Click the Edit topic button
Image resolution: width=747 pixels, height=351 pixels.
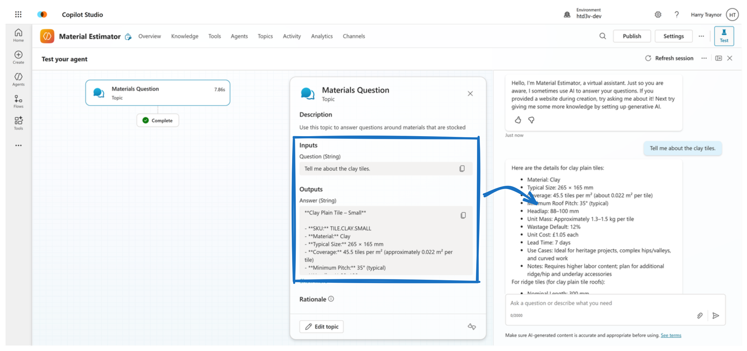(x=322, y=326)
